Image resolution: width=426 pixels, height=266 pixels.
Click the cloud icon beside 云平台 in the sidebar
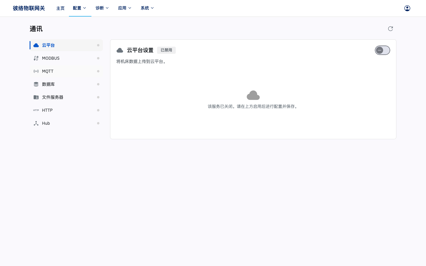click(36, 45)
